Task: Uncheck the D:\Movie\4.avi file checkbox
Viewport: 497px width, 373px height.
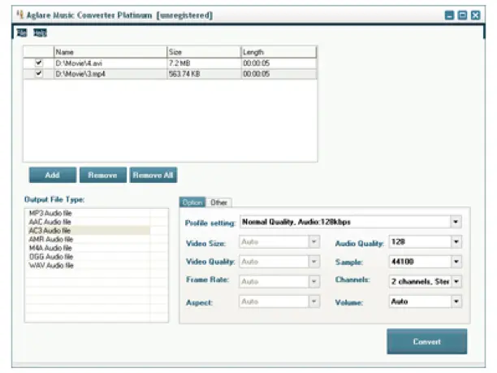Action: (x=39, y=63)
